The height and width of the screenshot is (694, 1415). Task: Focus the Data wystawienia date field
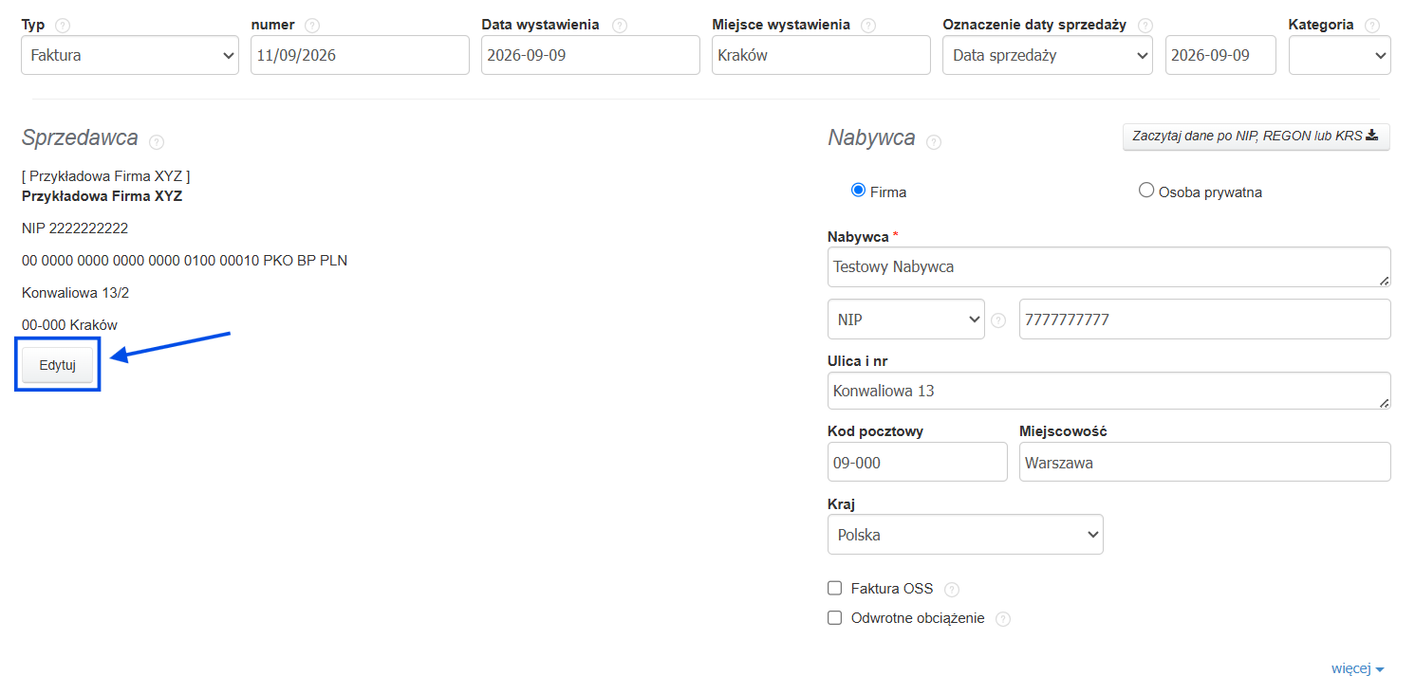(590, 55)
